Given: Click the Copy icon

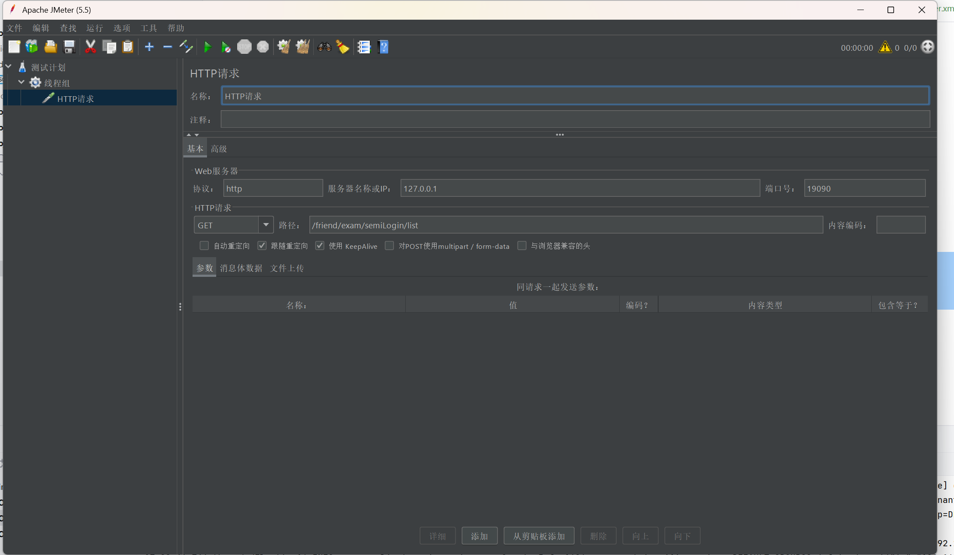Looking at the screenshot, I should click(x=109, y=47).
